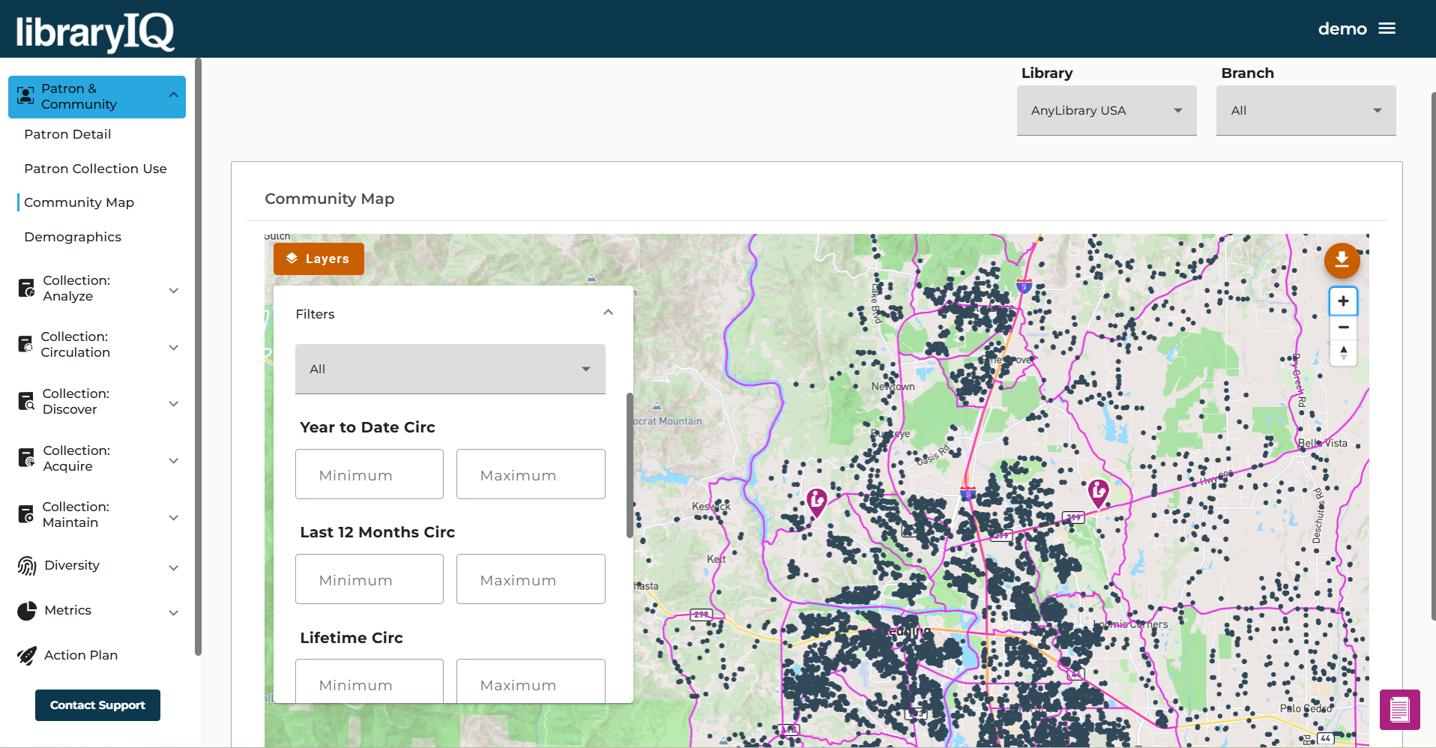The image size is (1436, 748).
Task: Open the Library dropdown AnyLibrary USA
Action: tap(1106, 110)
